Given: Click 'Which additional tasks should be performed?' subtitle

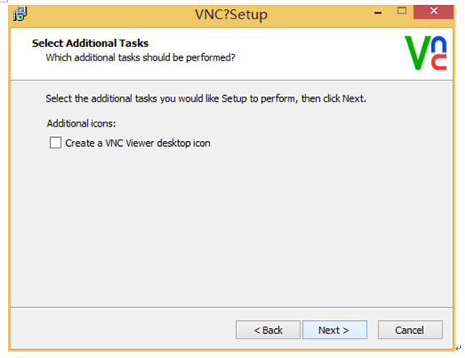Looking at the screenshot, I should [140, 57].
